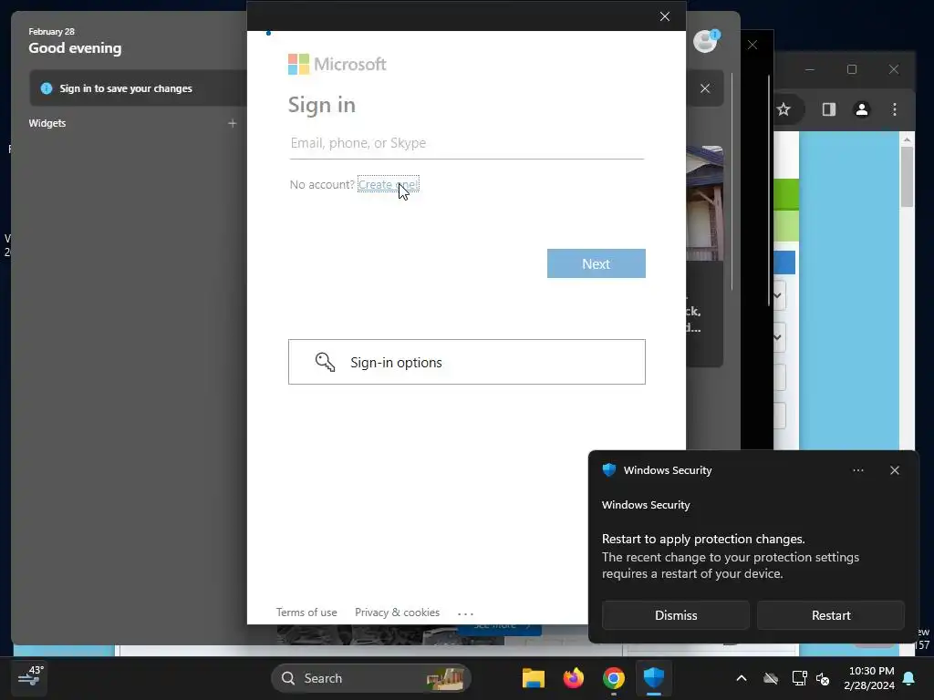Close the Microsoft Sign in dialog
This screenshot has width=934, height=700.
pos(665,16)
